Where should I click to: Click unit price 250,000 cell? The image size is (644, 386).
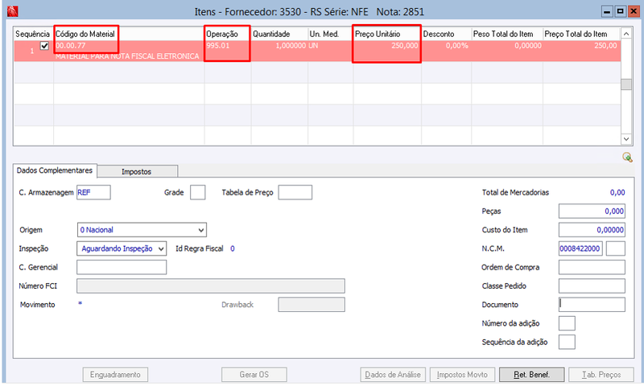click(x=405, y=46)
